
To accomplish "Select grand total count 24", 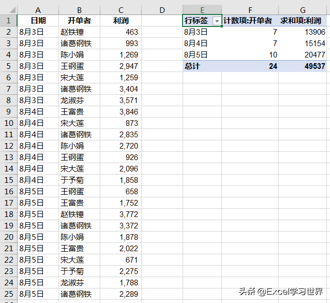I will [x=250, y=66].
